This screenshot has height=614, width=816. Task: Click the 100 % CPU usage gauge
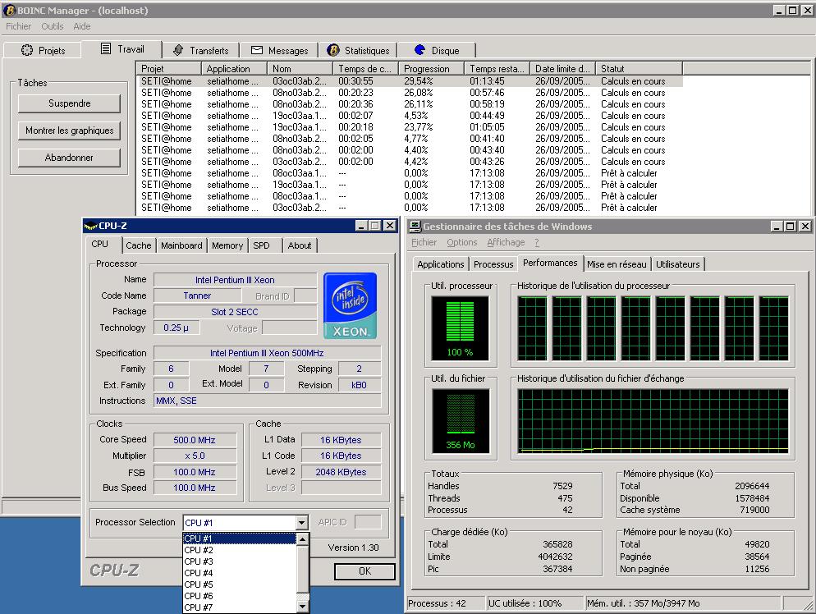click(x=460, y=328)
